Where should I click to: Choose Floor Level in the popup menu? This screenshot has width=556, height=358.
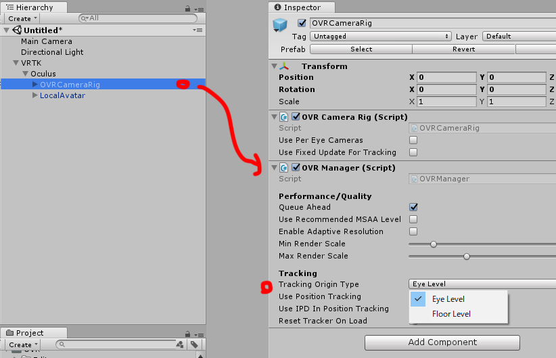(459, 314)
